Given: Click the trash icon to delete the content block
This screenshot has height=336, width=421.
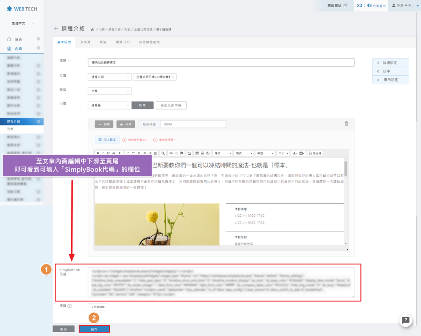Looking at the screenshot, I should [x=346, y=124].
